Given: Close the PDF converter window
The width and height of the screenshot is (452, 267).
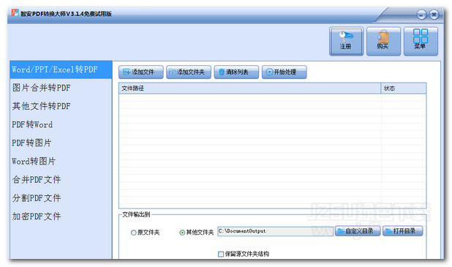Looking at the screenshot, I should point(434,15).
